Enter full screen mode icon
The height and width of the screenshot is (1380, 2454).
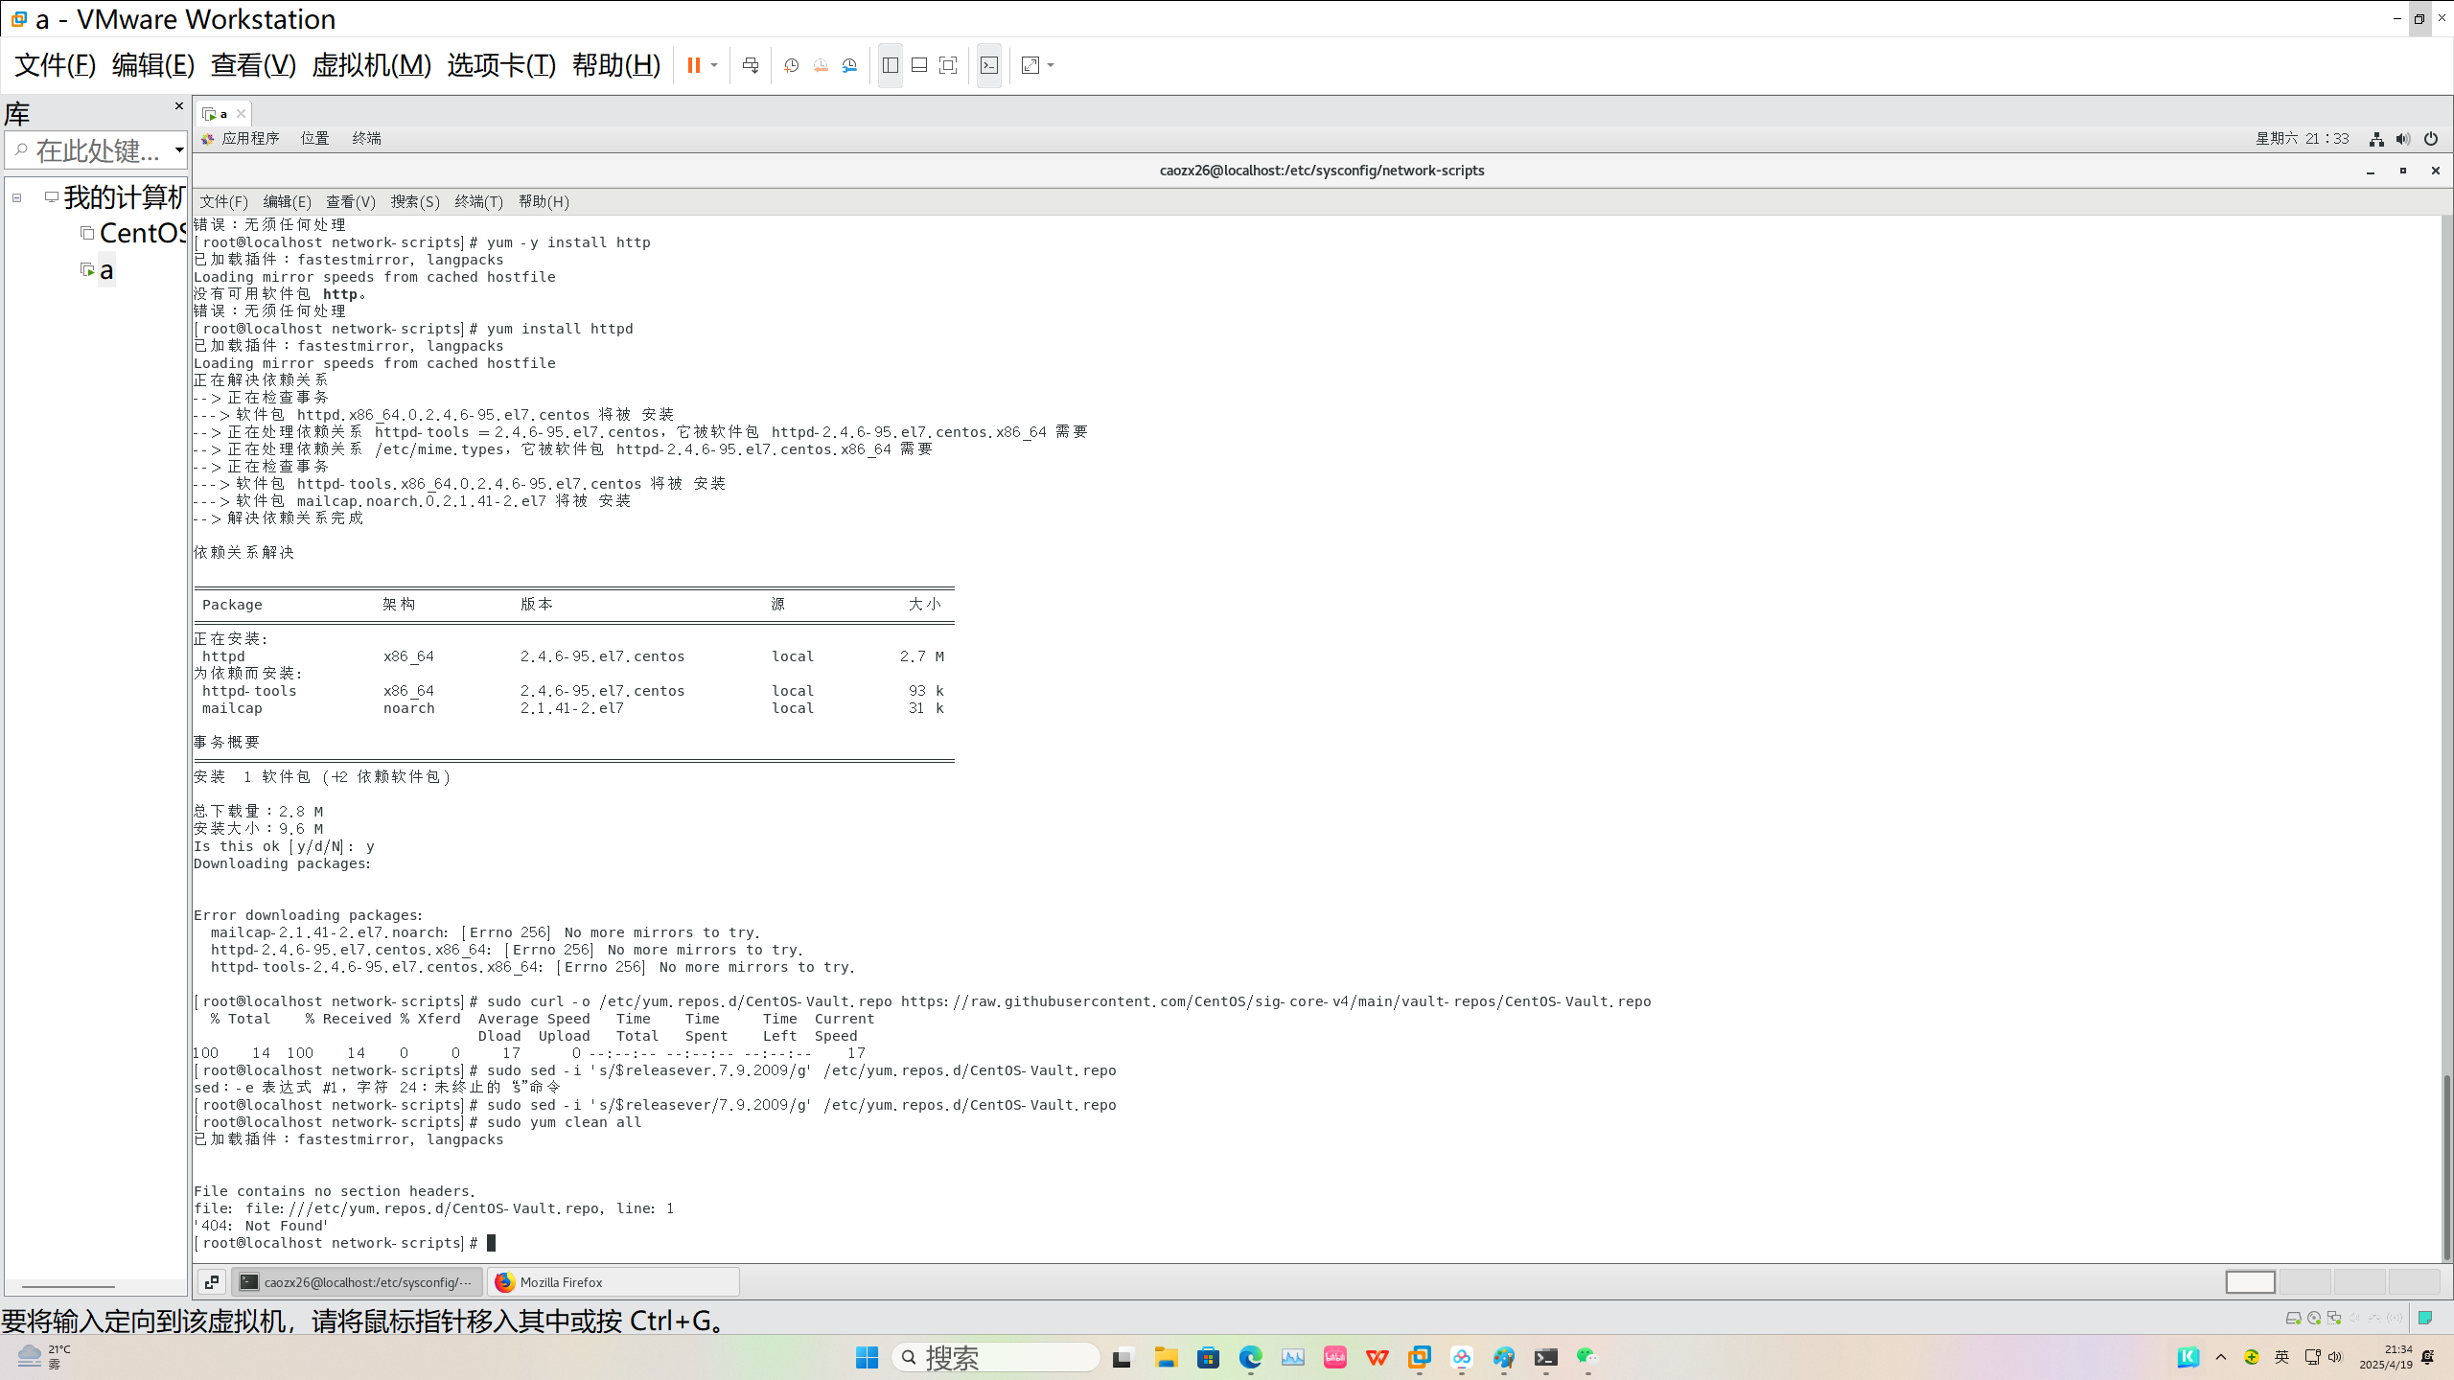tap(948, 65)
